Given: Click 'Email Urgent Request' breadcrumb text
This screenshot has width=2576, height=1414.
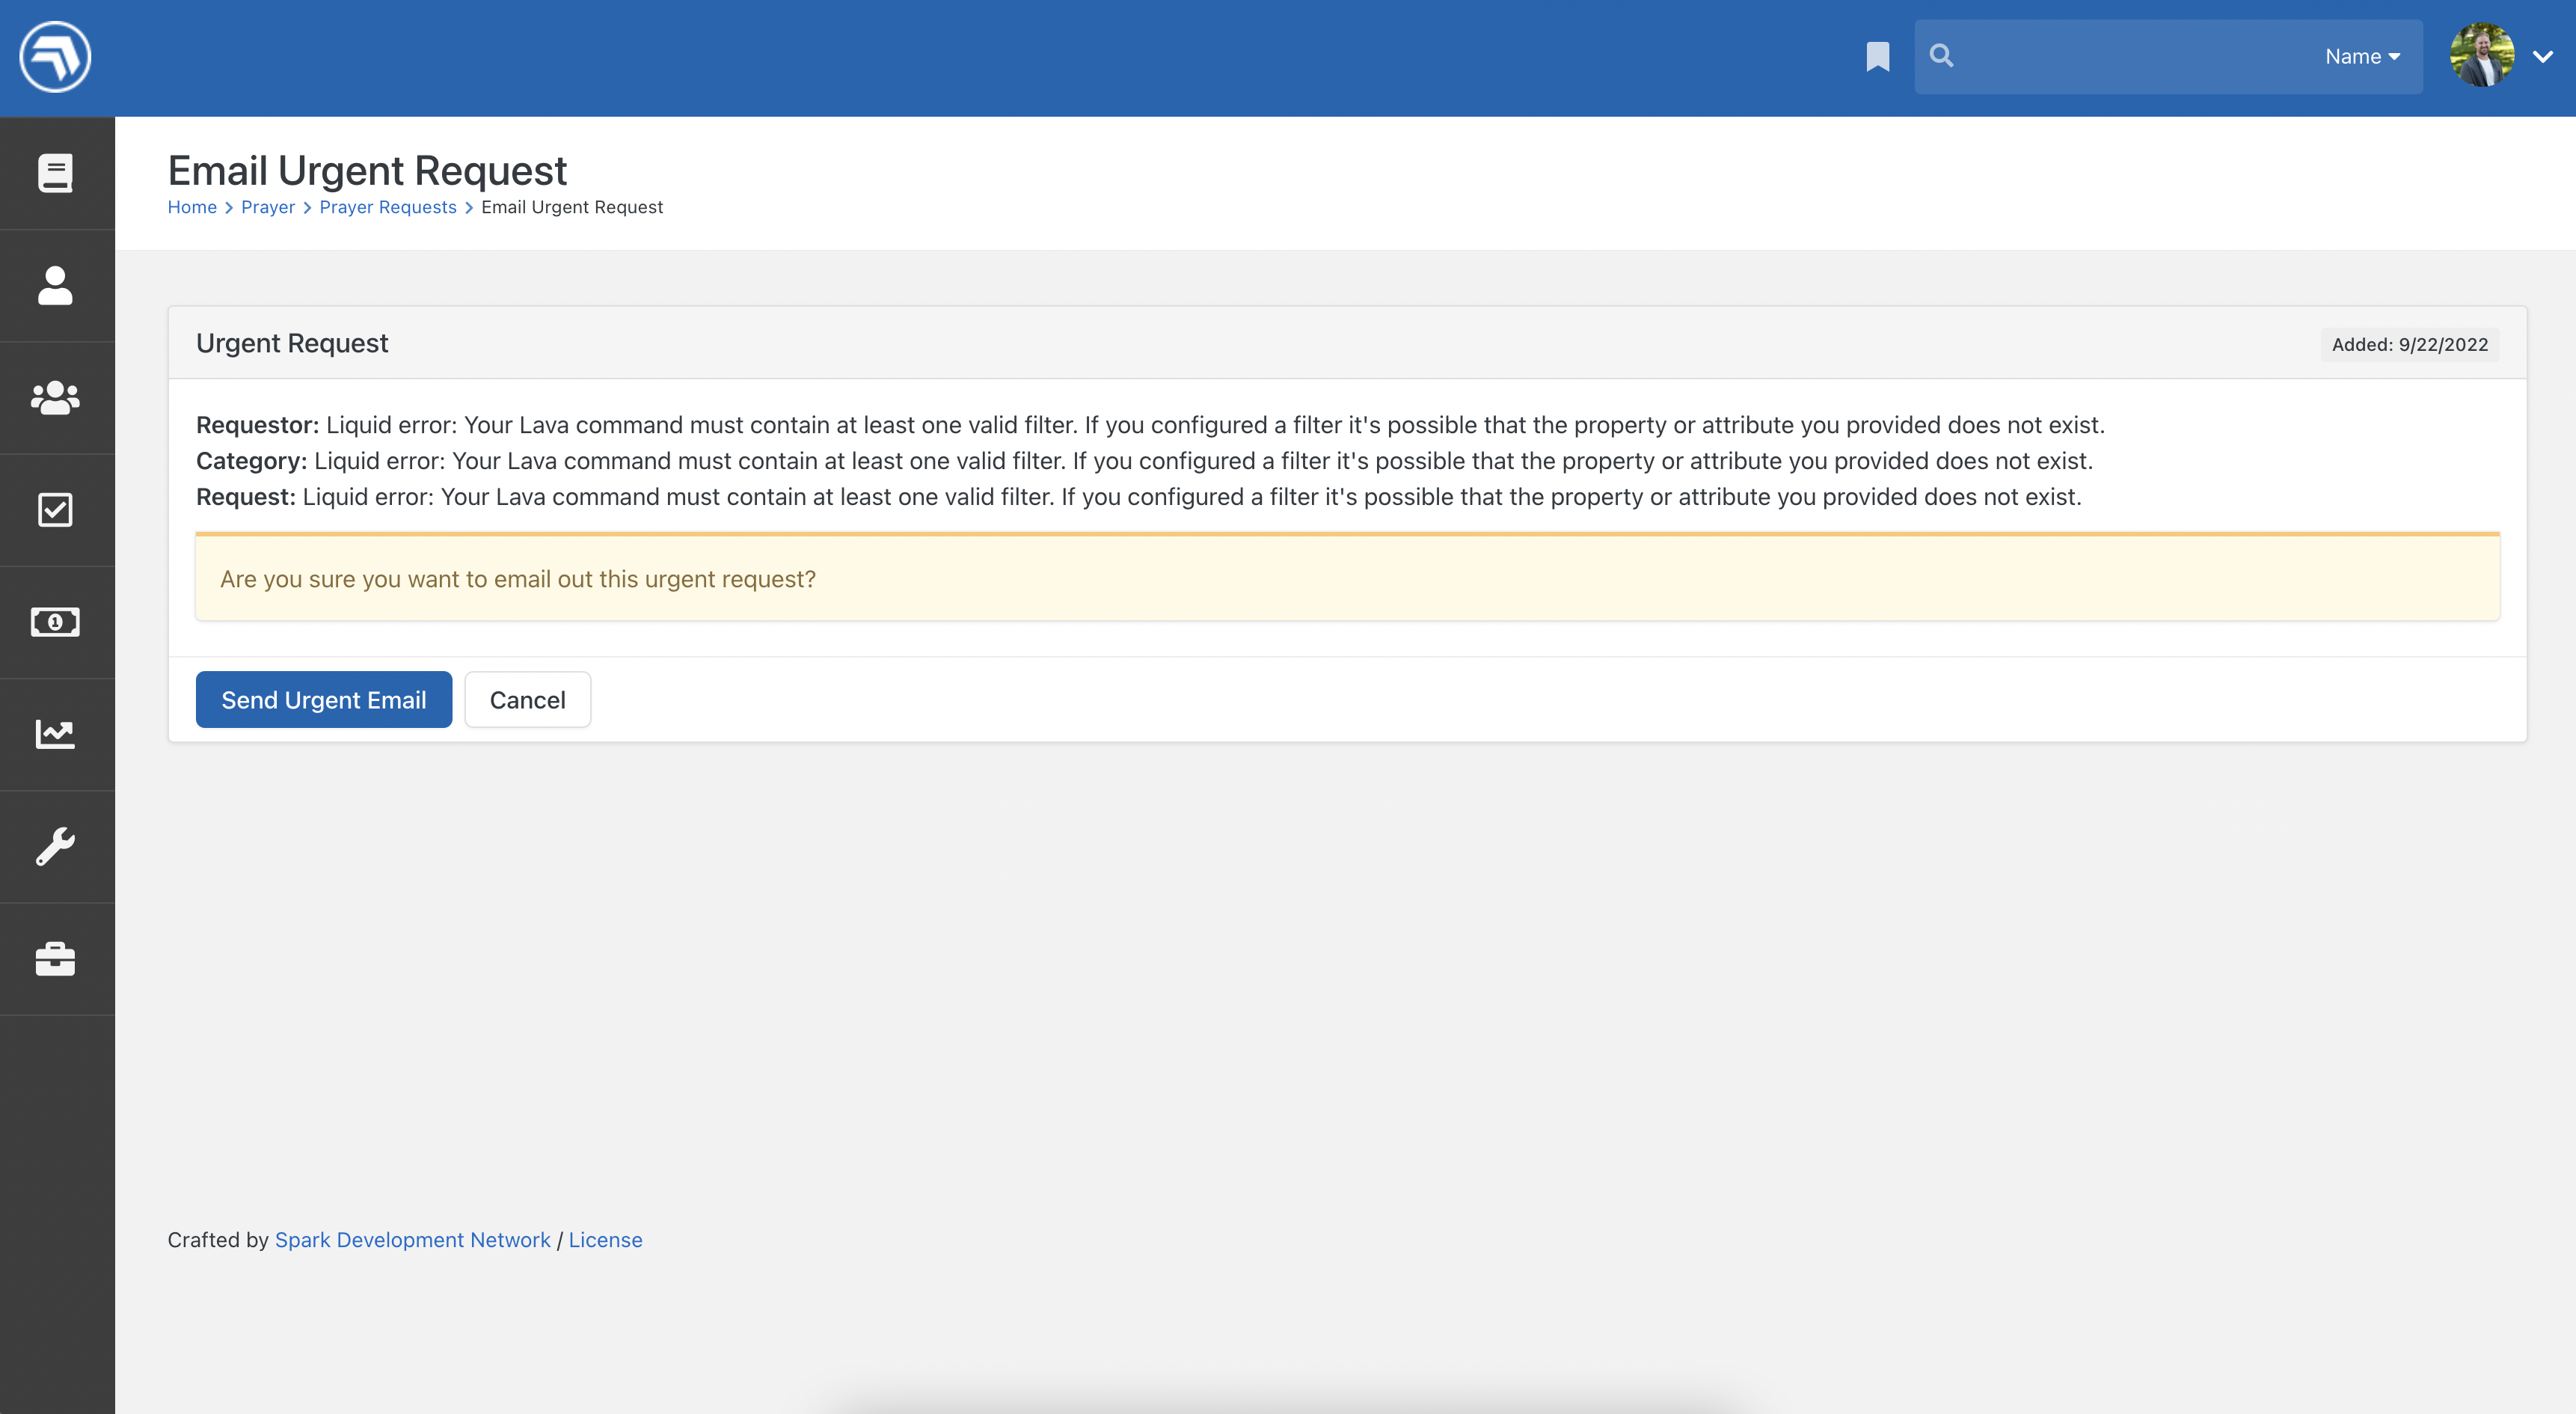Looking at the screenshot, I should [572, 207].
